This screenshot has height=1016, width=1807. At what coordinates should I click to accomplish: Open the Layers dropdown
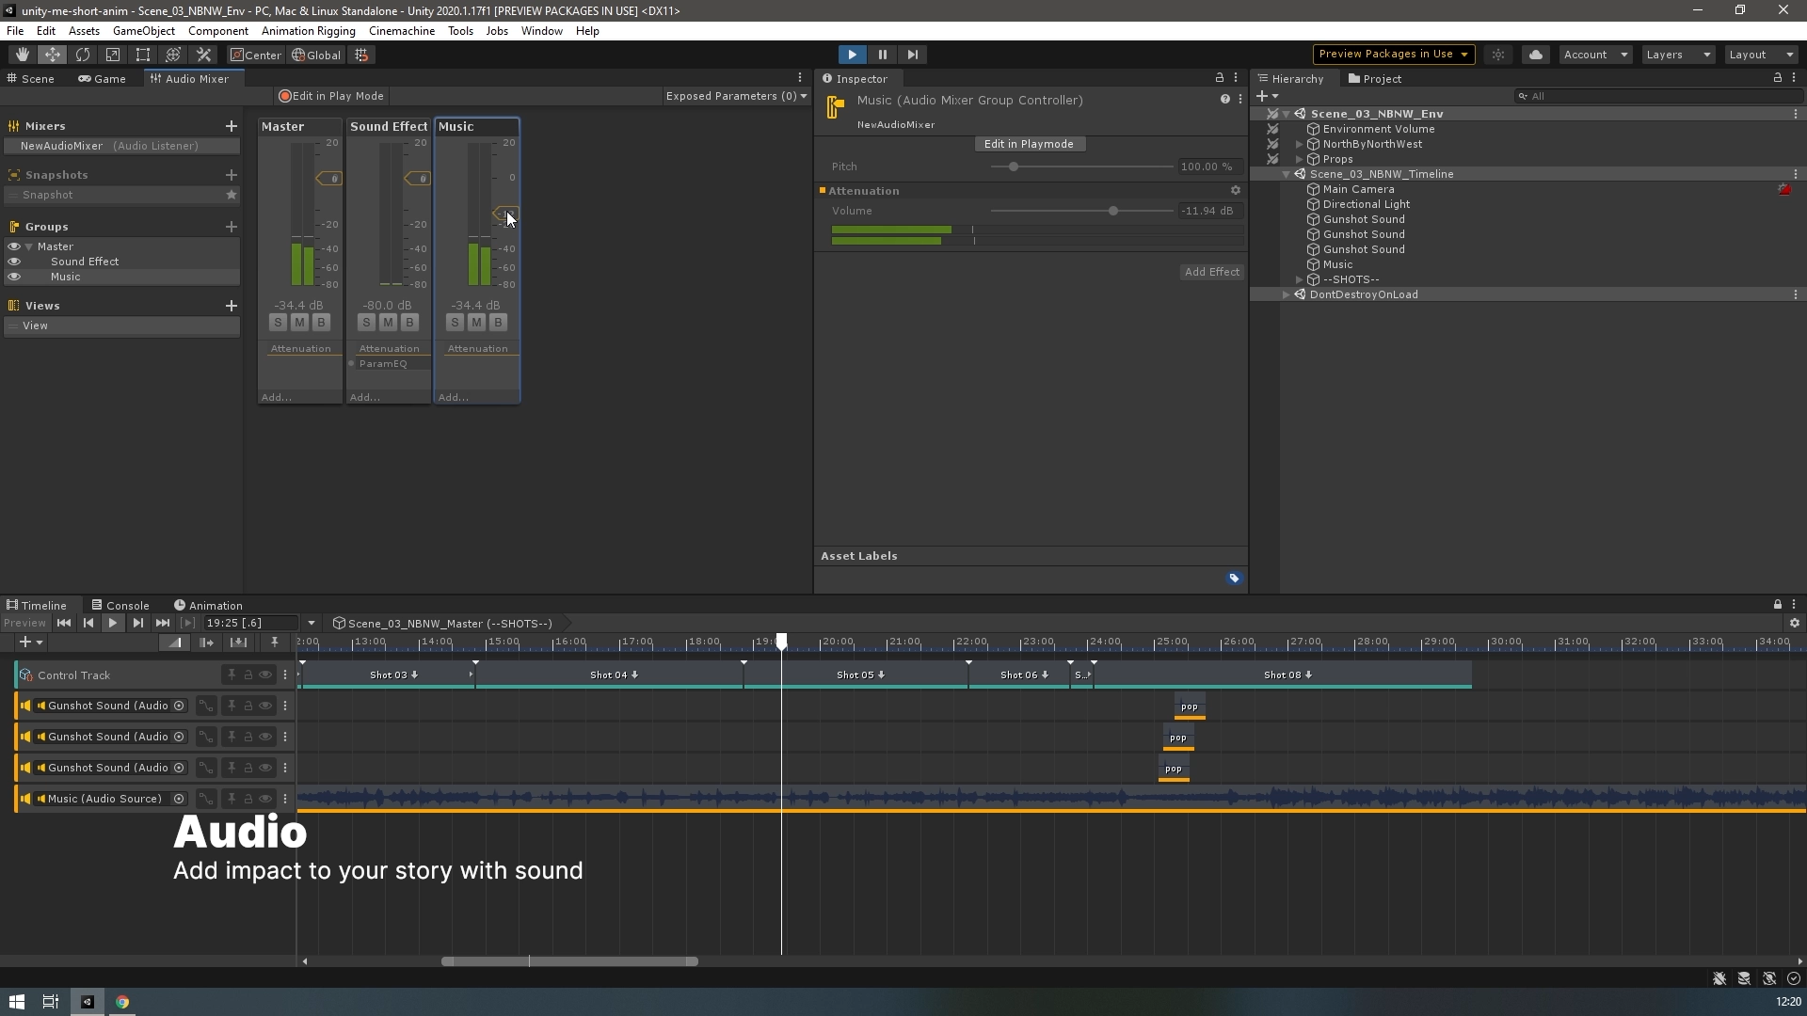click(1677, 55)
